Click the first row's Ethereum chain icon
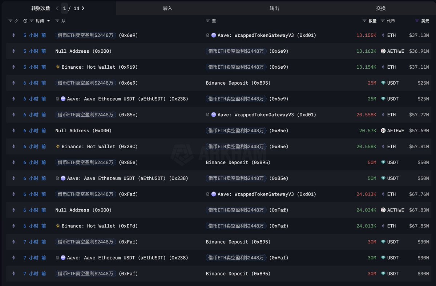 [x=14, y=36]
